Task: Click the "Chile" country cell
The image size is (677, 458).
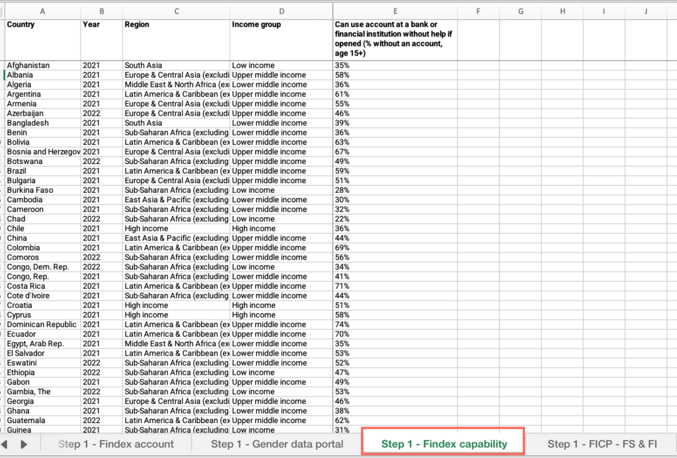Action: tap(42, 229)
